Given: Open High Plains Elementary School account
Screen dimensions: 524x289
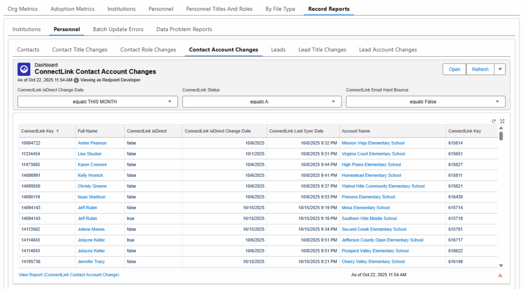Looking at the screenshot, I should click(372, 164).
